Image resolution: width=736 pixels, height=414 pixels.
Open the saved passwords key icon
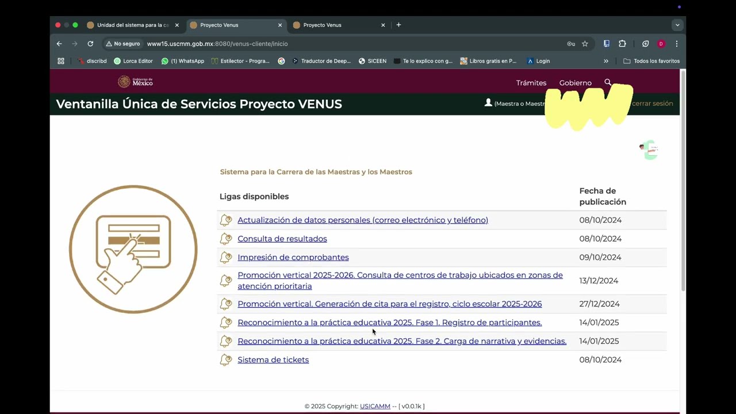coord(571,44)
